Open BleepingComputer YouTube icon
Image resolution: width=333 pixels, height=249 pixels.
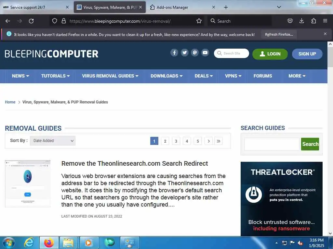point(205,53)
